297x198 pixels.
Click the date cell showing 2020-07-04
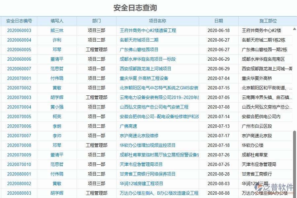point(218,78)
